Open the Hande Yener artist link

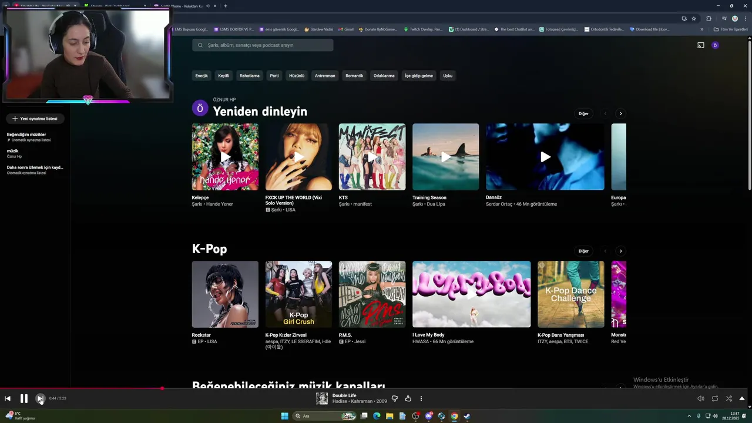(x=220, y=204)
